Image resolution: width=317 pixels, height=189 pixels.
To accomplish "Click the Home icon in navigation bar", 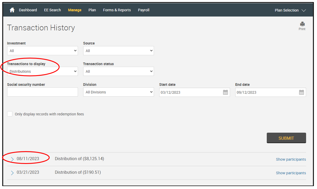I will click(12, 10).
